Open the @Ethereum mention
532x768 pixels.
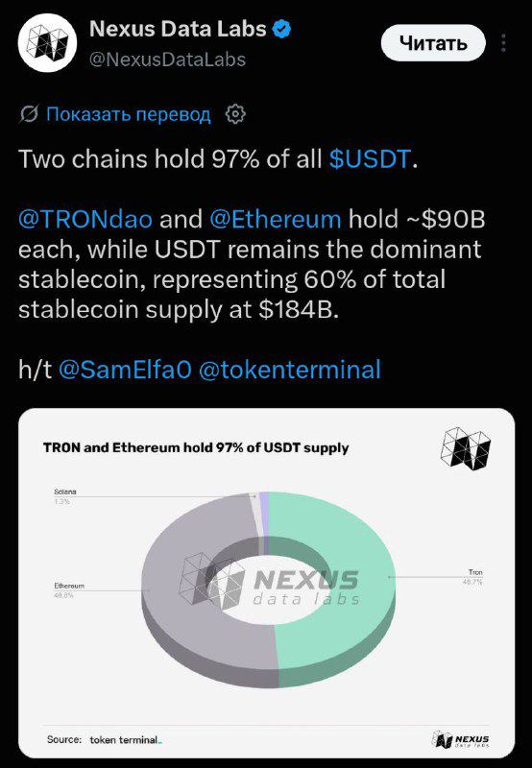coord(276,219)
